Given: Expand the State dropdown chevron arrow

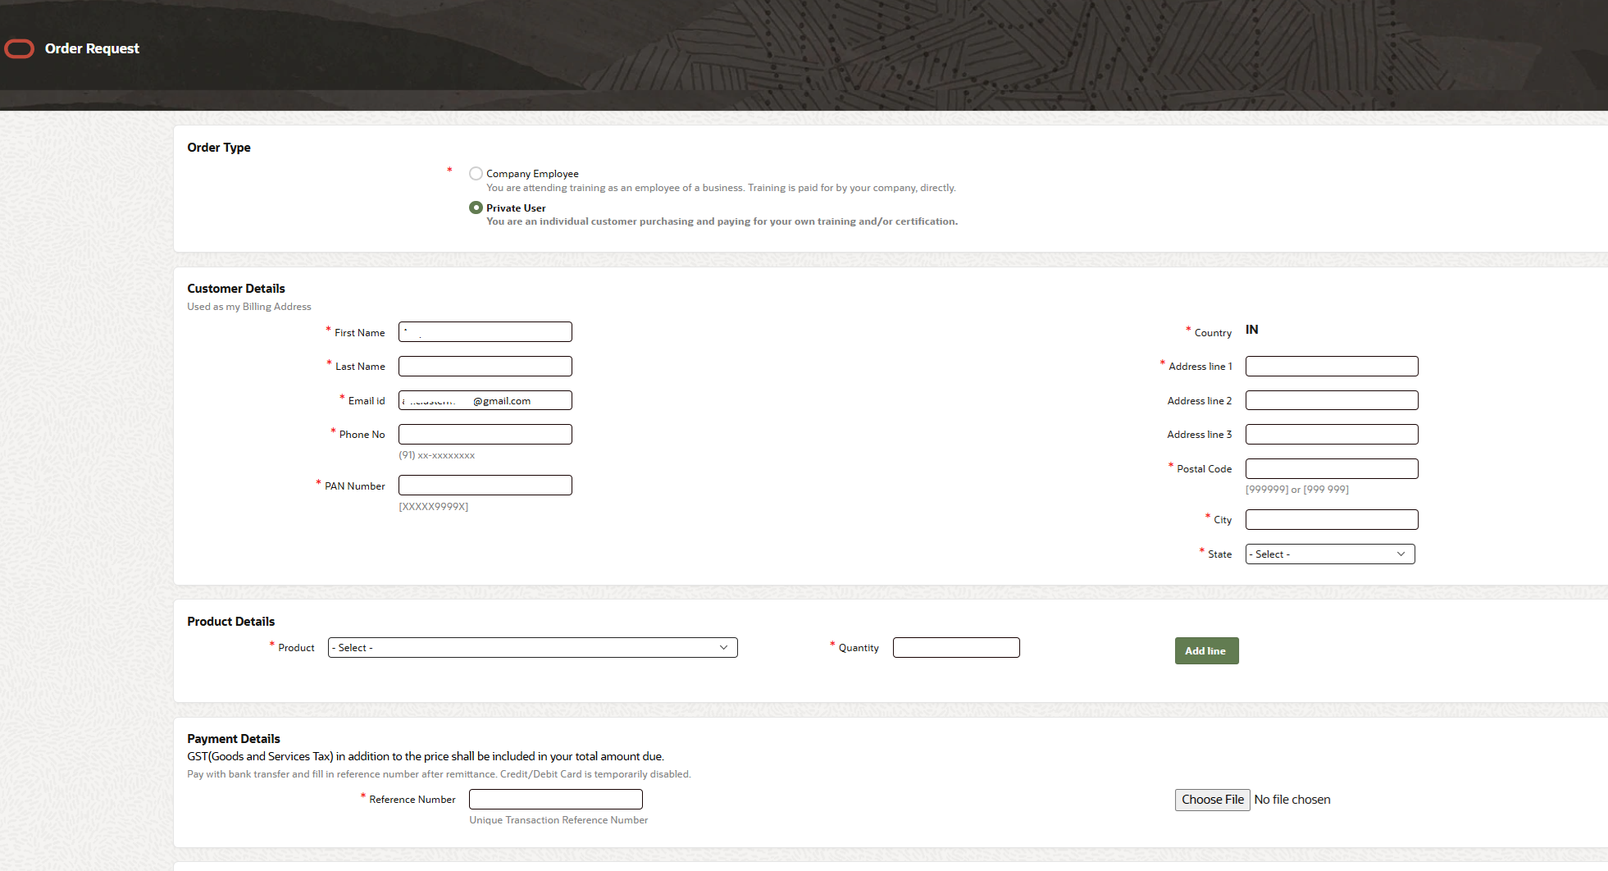Looking at the screenshot, I should point(1401,554).
